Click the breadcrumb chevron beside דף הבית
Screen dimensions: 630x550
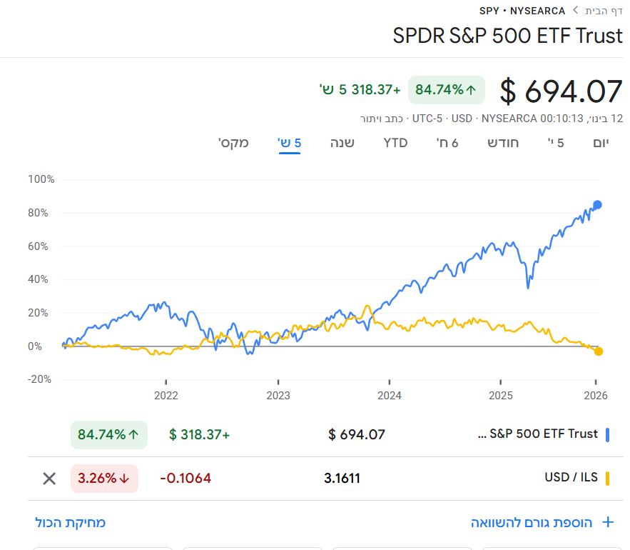576,11
